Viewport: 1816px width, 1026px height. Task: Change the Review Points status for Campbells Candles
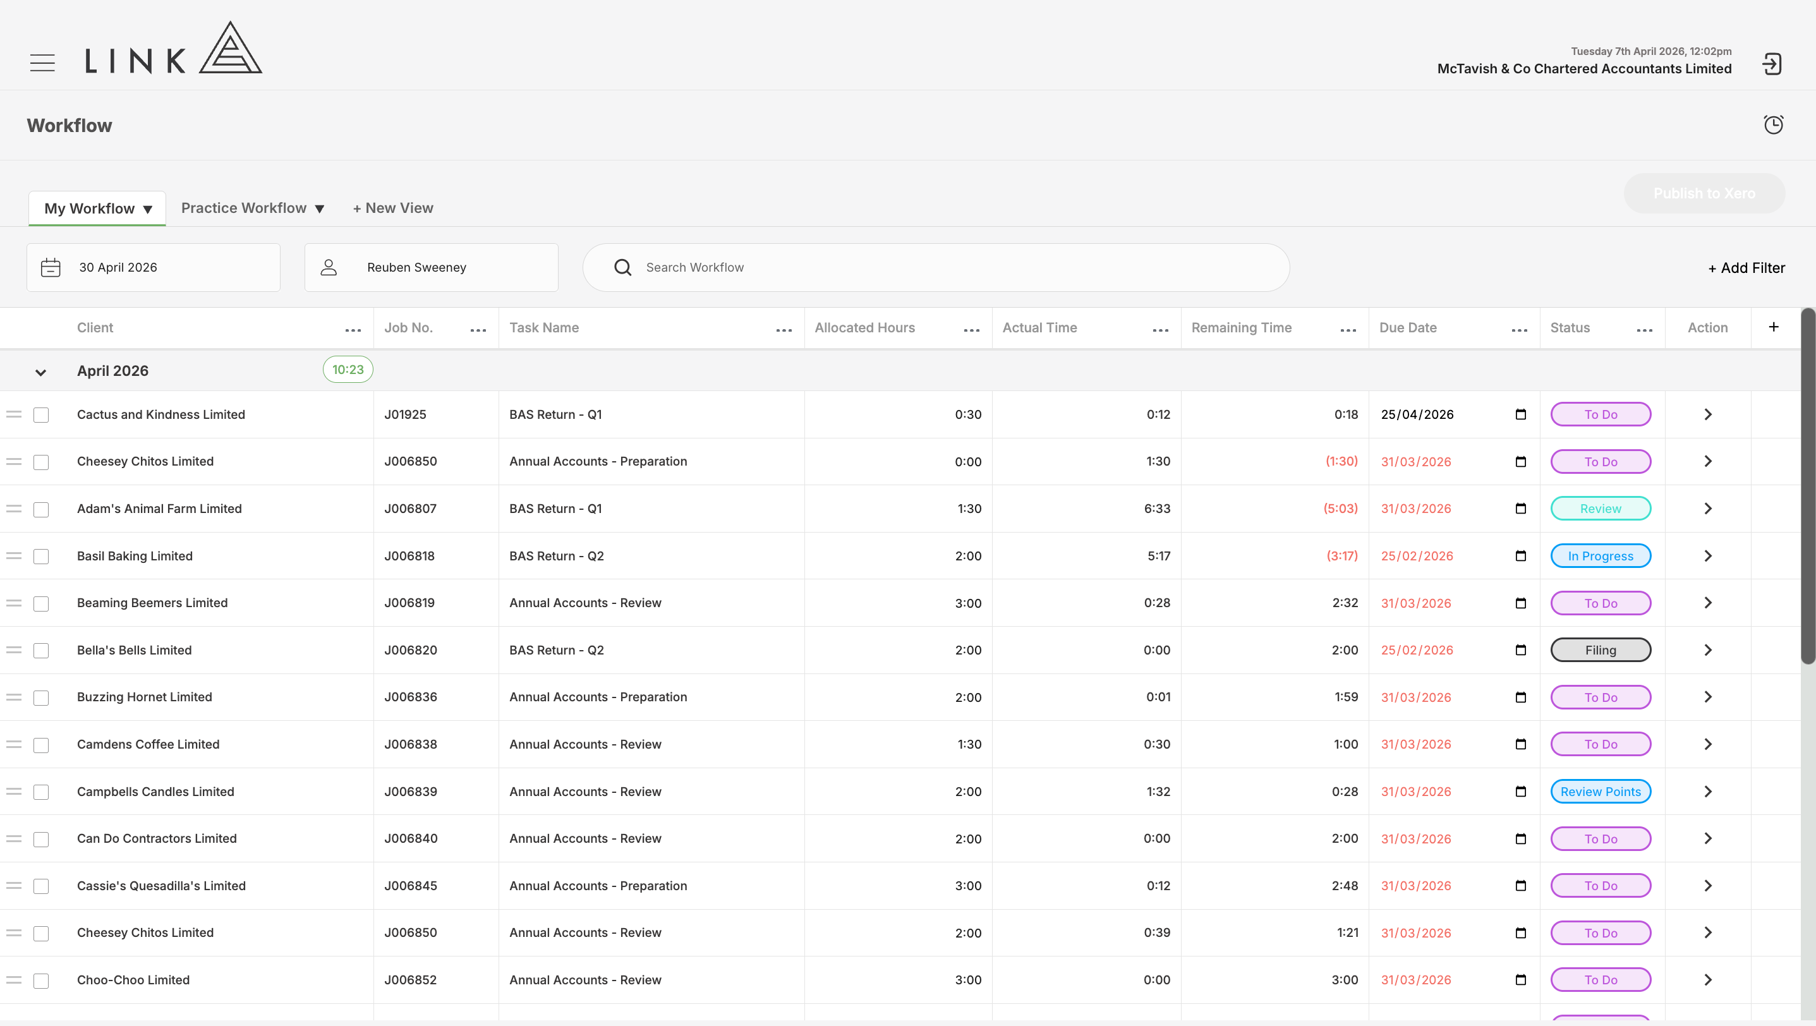[x=1601, y=792]
